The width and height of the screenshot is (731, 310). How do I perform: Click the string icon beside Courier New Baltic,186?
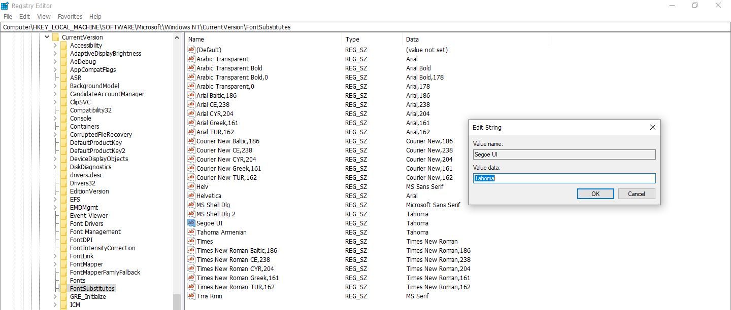(x=191, y=141)
